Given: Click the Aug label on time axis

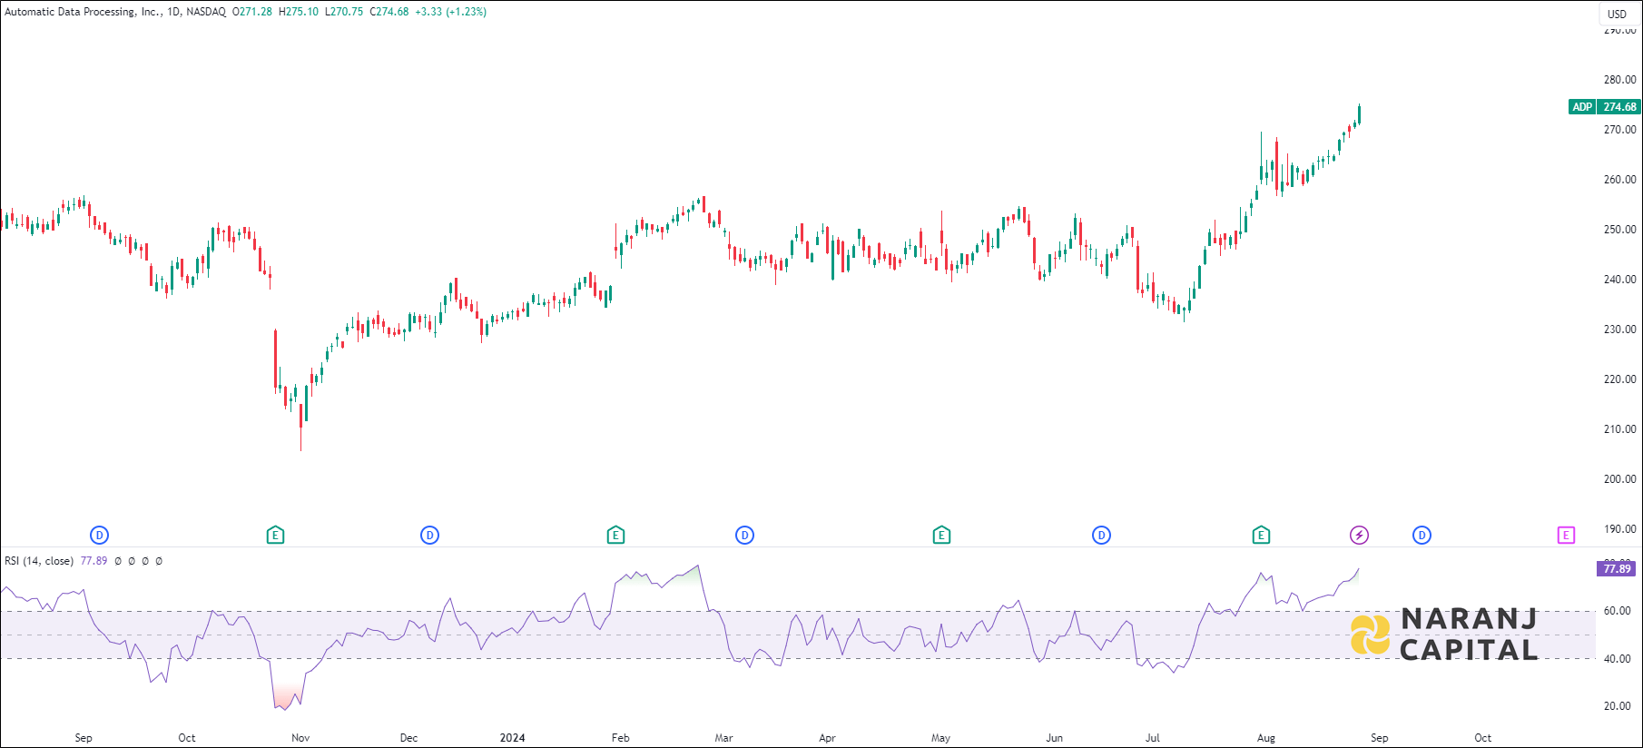Looking at the screenshot, I should tap(1266, 738).
